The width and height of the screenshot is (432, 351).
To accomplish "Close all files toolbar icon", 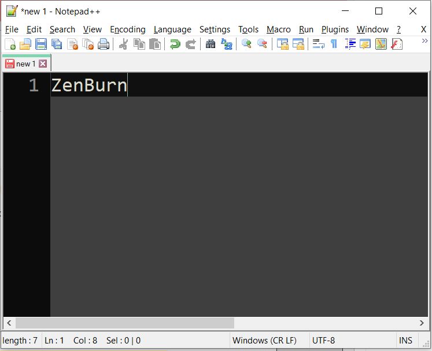I will [x=88, y=44].
